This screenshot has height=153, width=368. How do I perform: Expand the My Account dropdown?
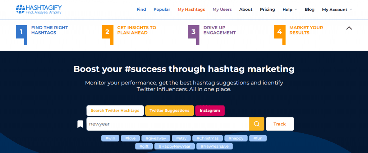coord(337,10)
